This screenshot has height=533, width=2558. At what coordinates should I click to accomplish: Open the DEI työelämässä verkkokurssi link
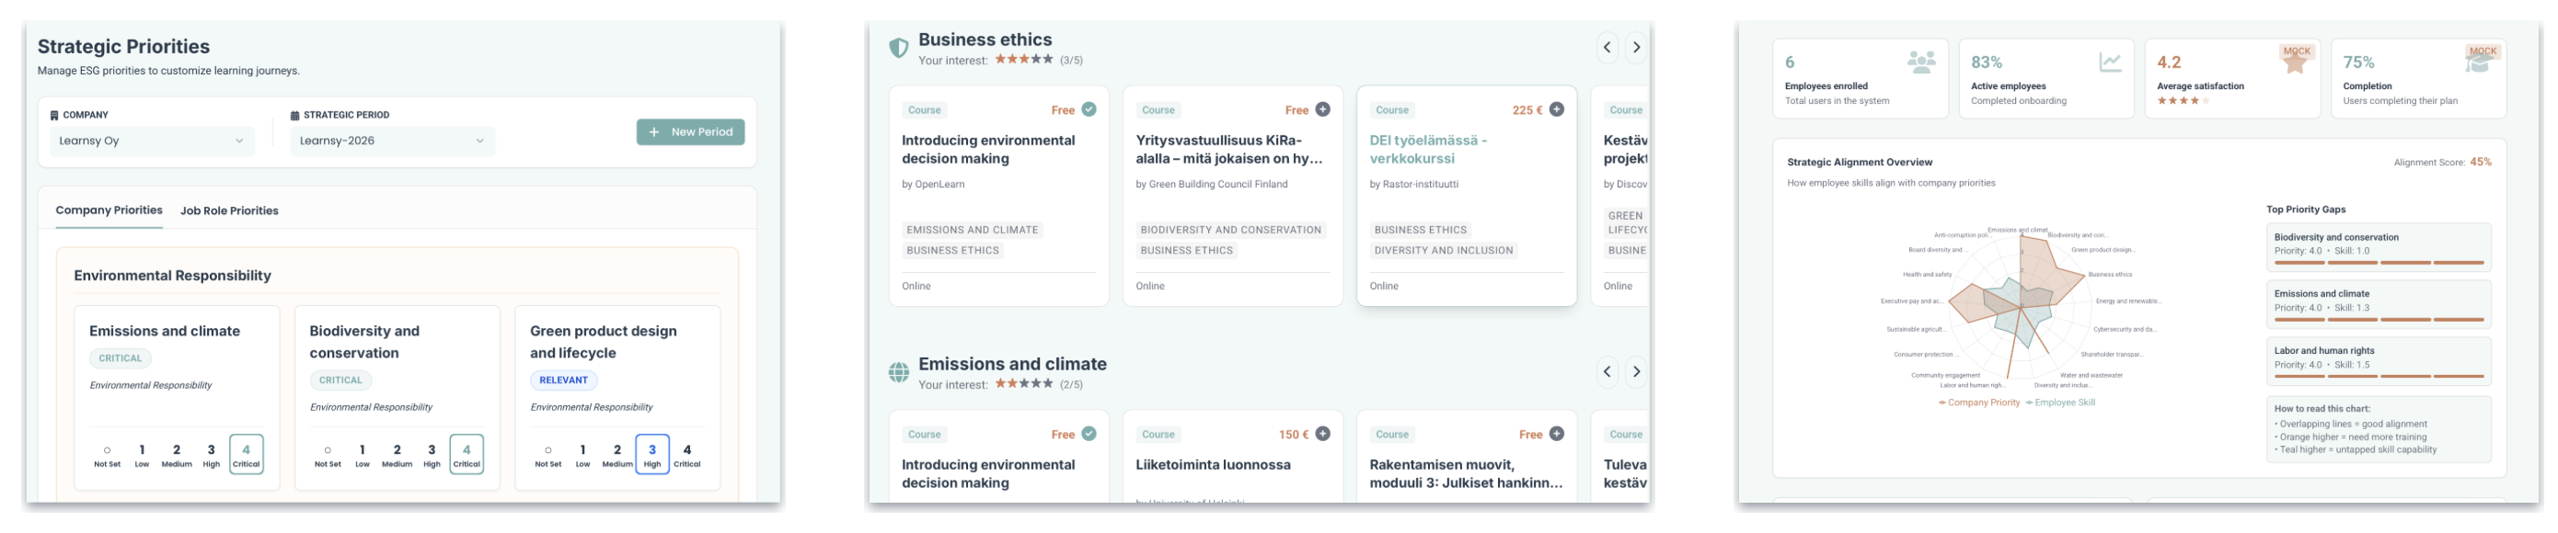point(1427,149)
